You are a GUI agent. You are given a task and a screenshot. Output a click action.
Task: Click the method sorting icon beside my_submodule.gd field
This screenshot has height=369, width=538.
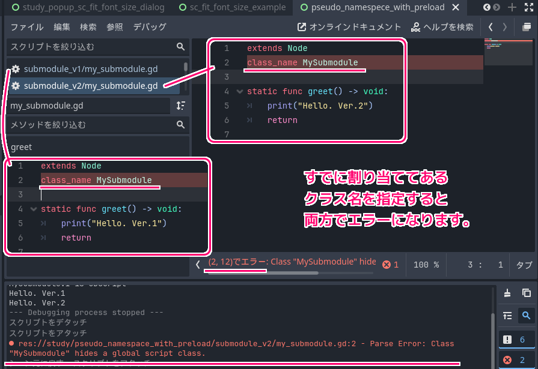point(180,104)
